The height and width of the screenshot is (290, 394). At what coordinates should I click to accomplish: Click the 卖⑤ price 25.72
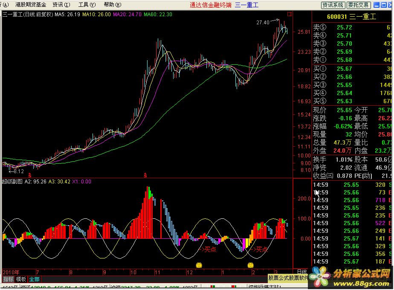[x=344, y=27]
